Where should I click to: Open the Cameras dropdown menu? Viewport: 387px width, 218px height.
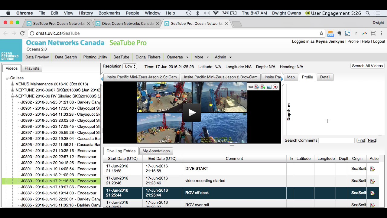tap(177, 57)
